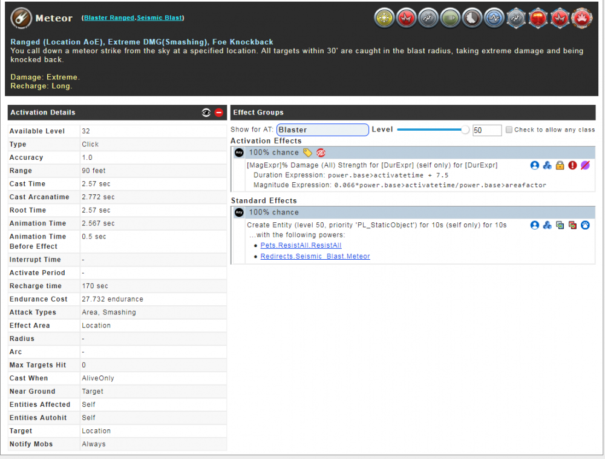
Task: Click the blue Endurance enhancement icon
Action: [x=494, y=18]
